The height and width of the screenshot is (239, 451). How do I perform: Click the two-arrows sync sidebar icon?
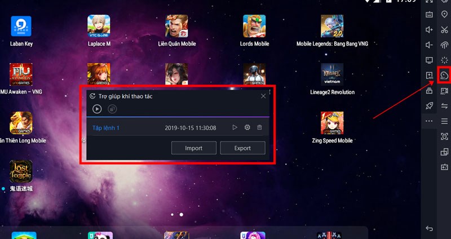point(444,106)
